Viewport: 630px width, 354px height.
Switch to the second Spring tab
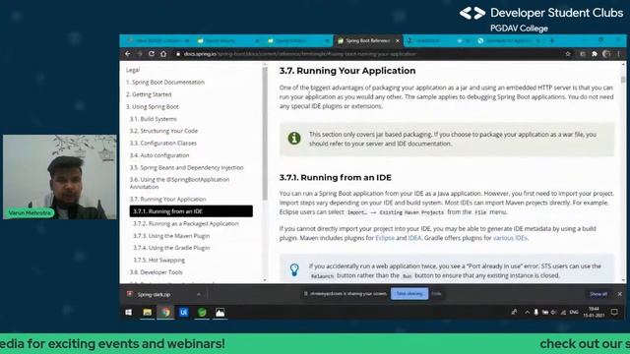click(x=228, y=41)
